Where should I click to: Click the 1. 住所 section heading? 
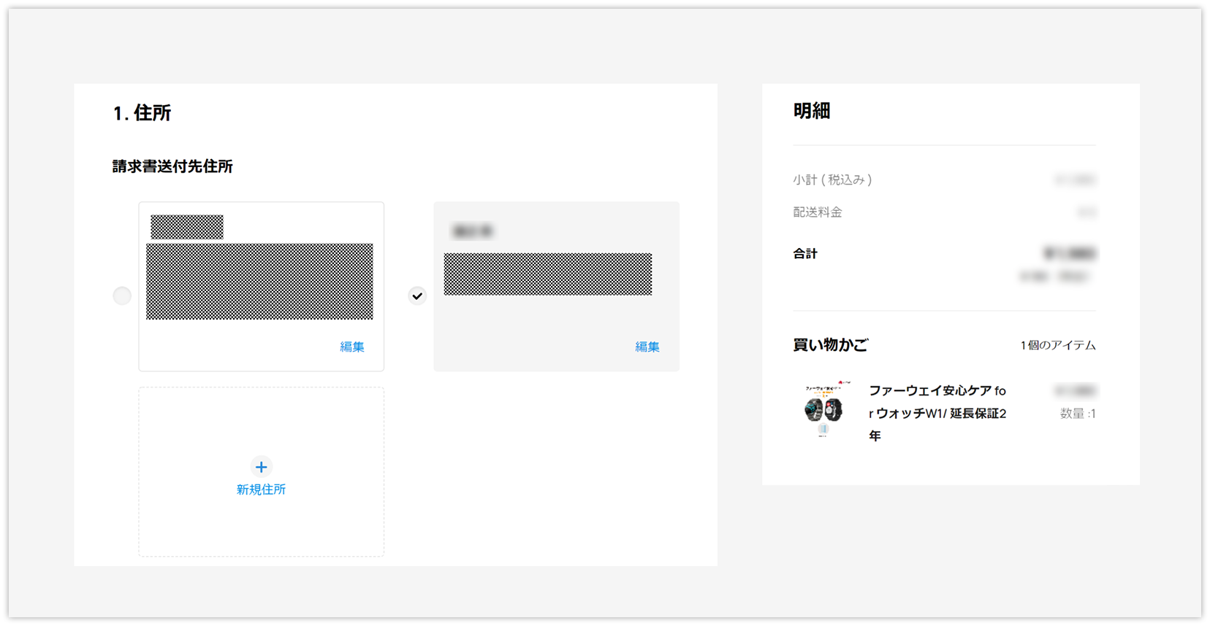click(142, 113)
